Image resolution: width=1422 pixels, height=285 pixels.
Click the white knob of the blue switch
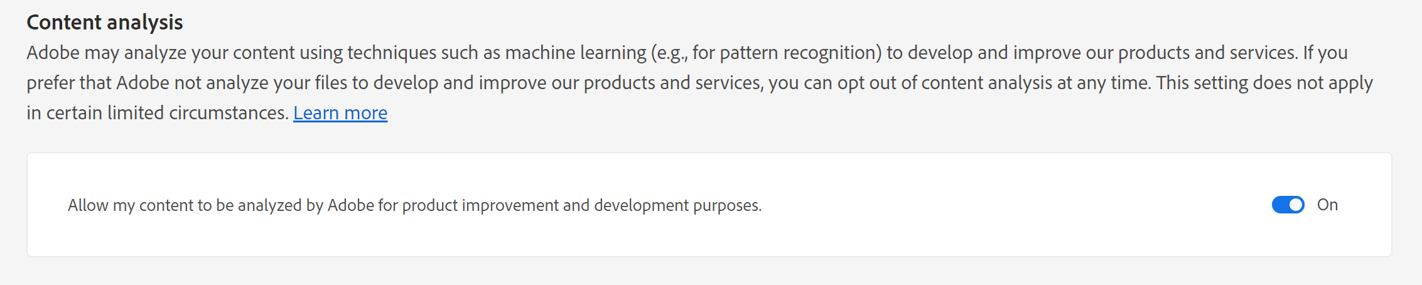(x=1295, y=205)
